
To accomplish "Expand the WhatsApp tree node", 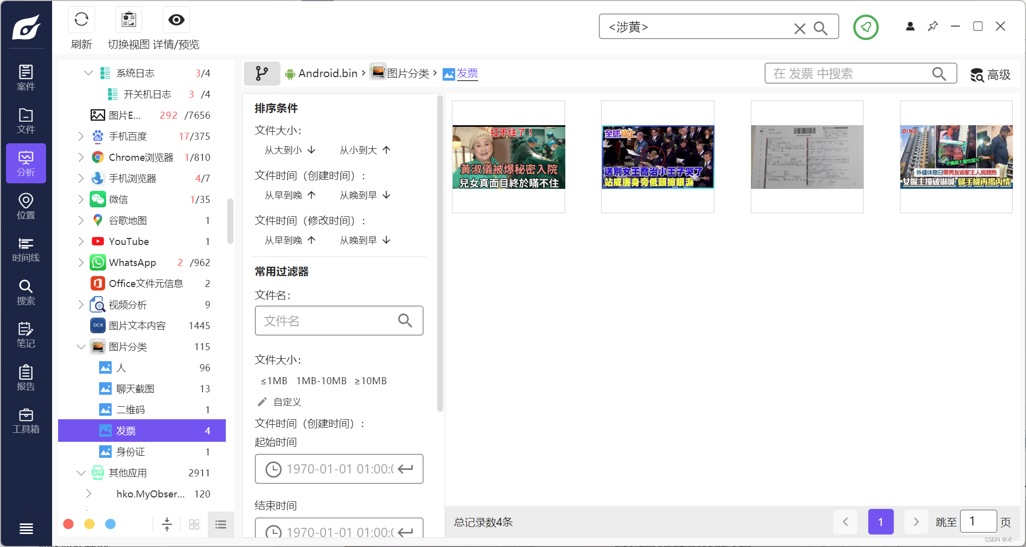I will coord(81,262).
